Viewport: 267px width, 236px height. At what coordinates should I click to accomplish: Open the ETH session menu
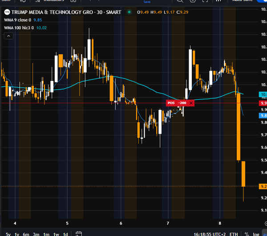(x=234, y=234)
